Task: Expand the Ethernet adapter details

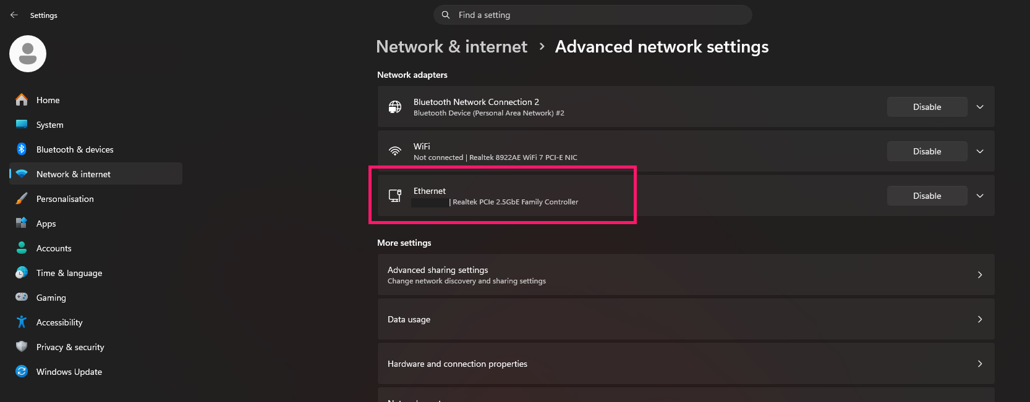Action: tap(980, 196)
